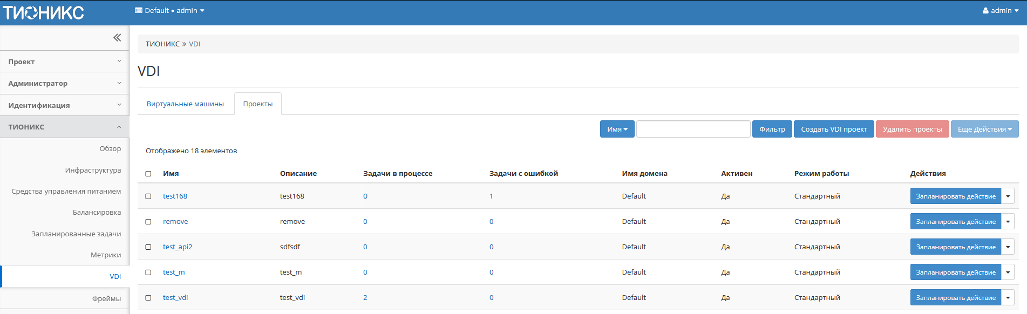The height and width of the screenshot is (314, 1027).
Task: Open Запланированные задачи in sidebar
Action: pyautogui.click(x=76, y=234)
